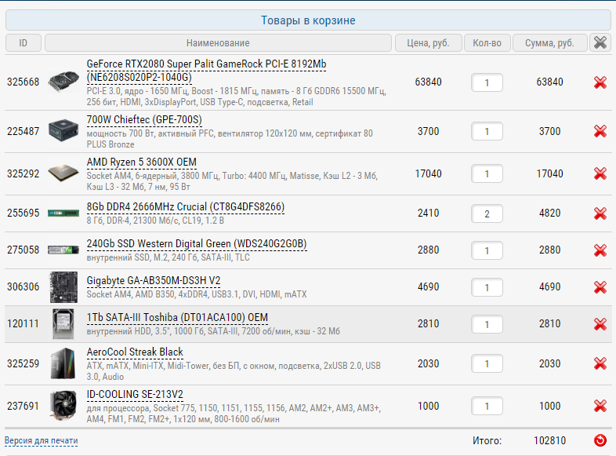Select product ID 225487
616x456 pixels.
point(24,131)
